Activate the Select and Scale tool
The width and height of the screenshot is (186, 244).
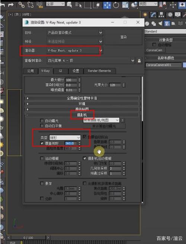[x=125, y=5]
